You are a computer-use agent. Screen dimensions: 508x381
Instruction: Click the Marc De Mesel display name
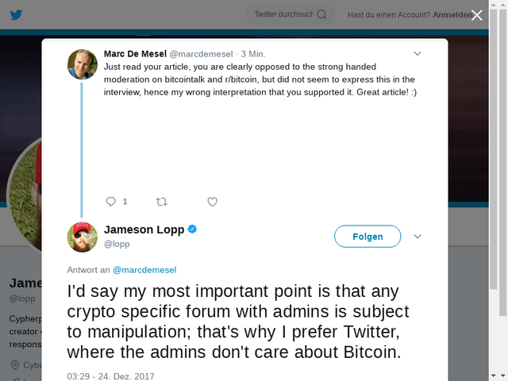135,54
